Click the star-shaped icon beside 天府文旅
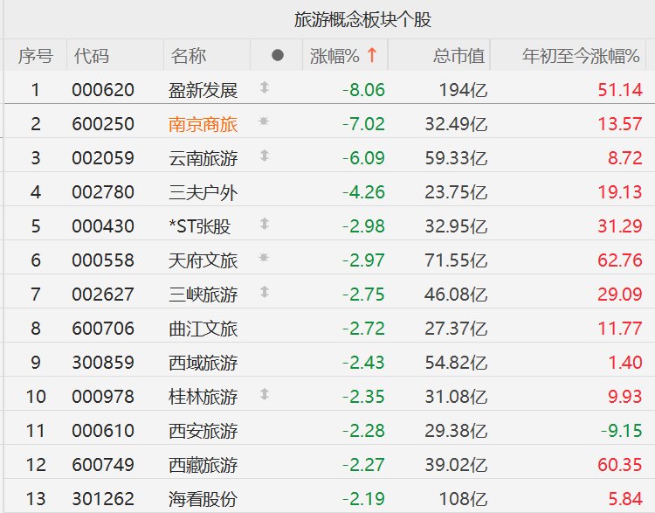This screenshot has height=513, width=655. click(265, 260)
